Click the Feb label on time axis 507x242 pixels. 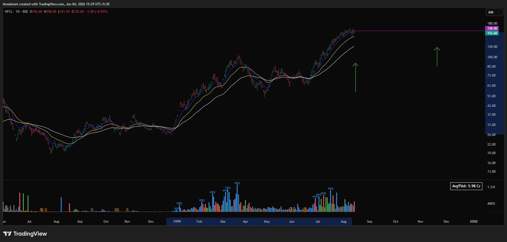200,221
